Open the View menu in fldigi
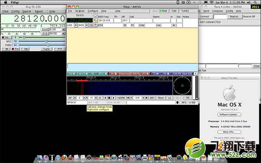 click(104, 11)
